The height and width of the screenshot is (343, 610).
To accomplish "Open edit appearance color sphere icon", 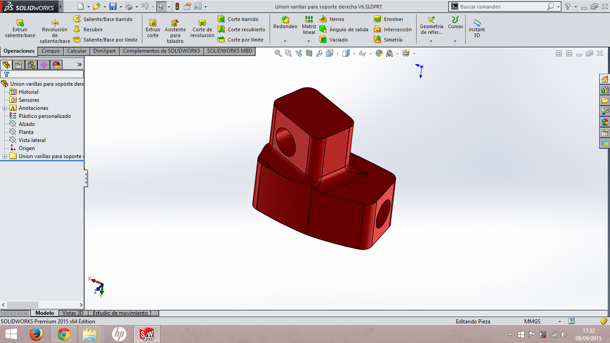I will pyautogui.click(x=379, y=53).
